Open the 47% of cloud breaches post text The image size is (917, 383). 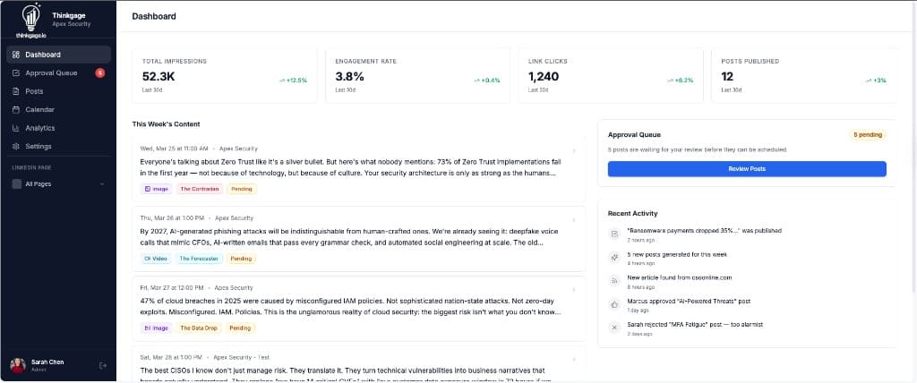[350, 306]
